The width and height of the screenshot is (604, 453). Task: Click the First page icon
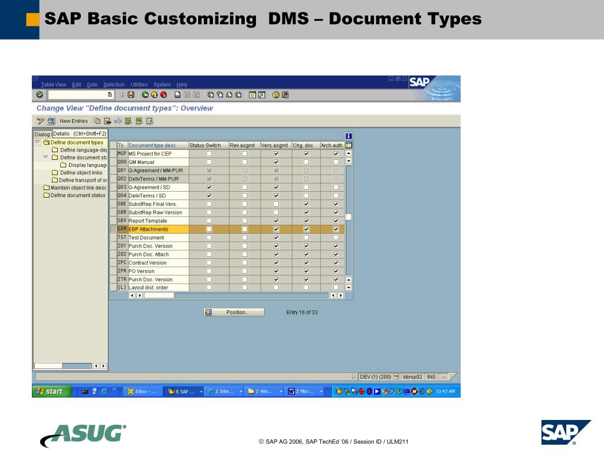click(x=211, y=95)
